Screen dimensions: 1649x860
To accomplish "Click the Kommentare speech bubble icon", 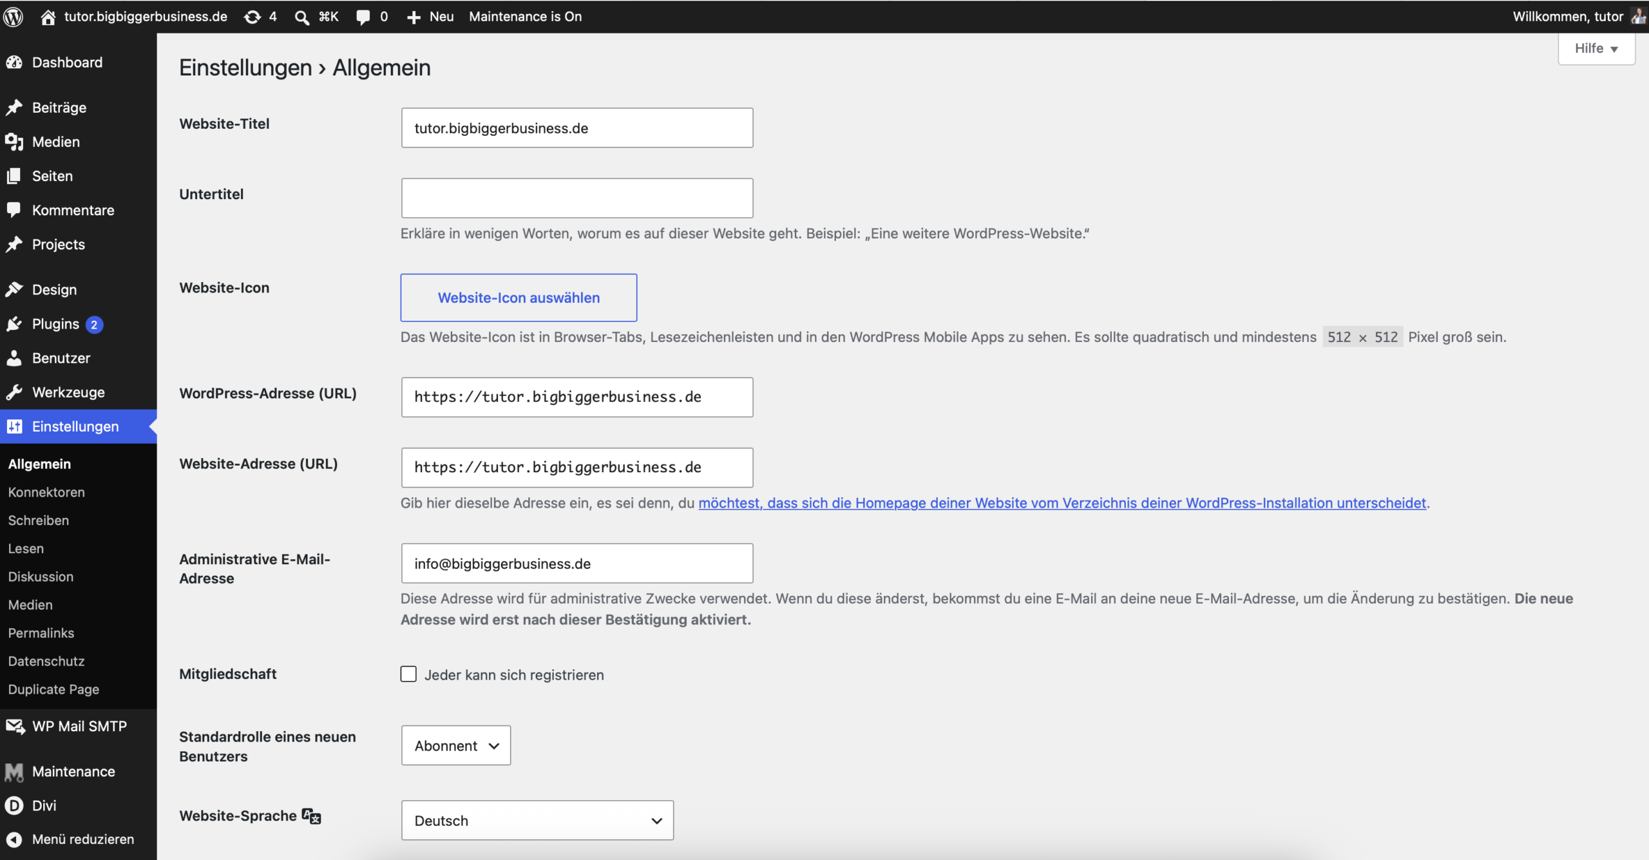I will pos(14,210).
